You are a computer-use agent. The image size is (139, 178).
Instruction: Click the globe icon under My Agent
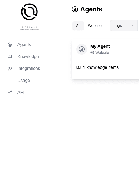(x=92, y=53)
